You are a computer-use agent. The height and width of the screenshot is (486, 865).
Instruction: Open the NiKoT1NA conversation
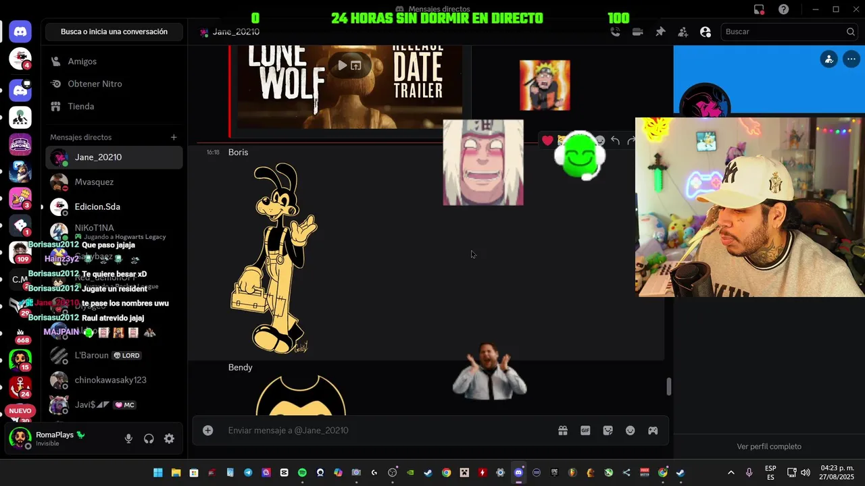click(114, 232)
